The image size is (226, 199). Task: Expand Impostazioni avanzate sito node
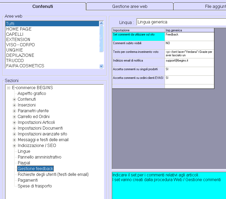pos(14,134)
